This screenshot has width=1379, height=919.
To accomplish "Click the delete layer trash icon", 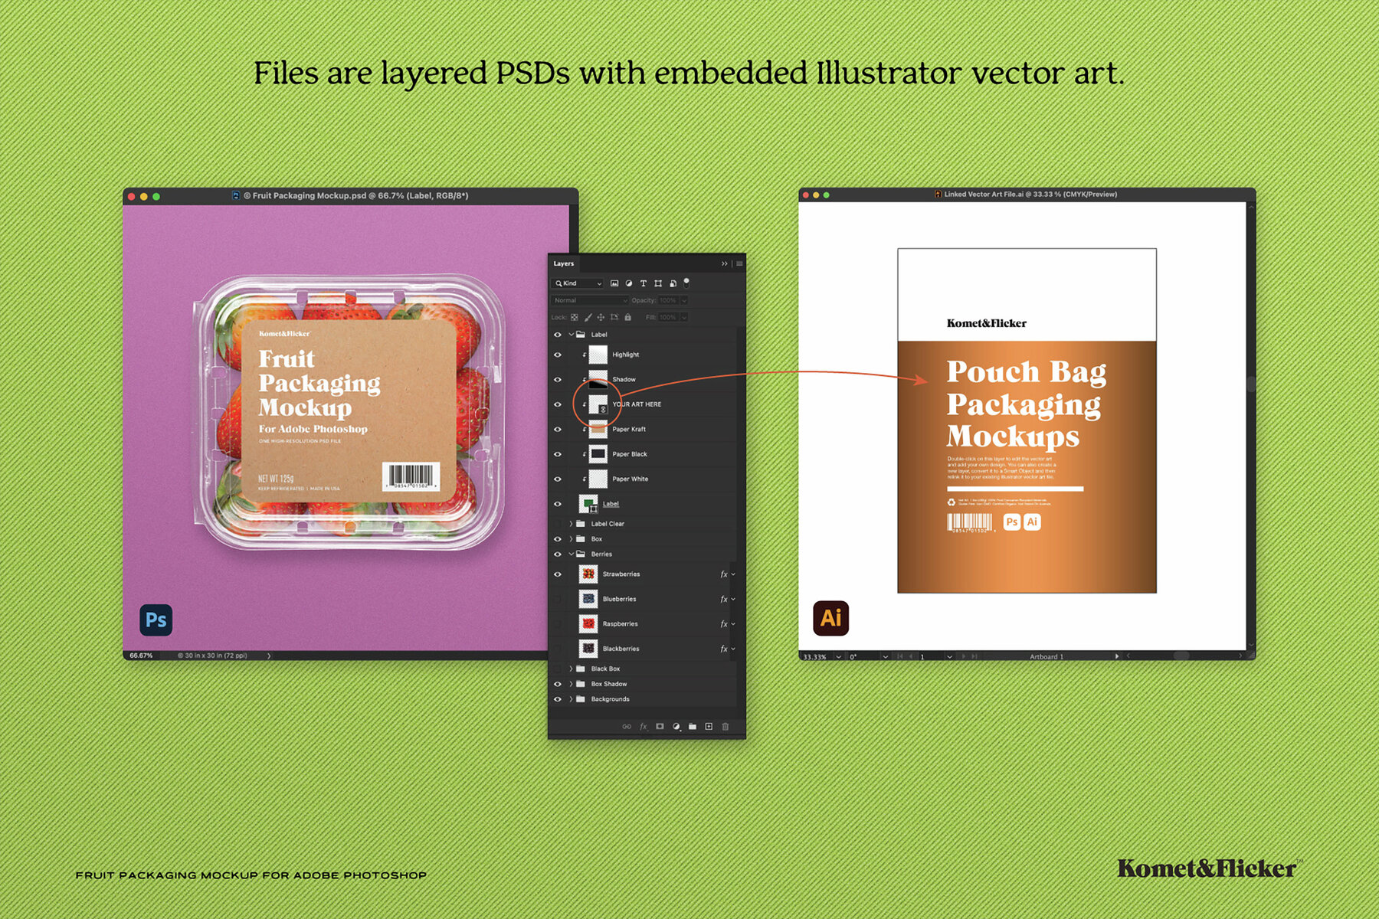I will [725, 726].
